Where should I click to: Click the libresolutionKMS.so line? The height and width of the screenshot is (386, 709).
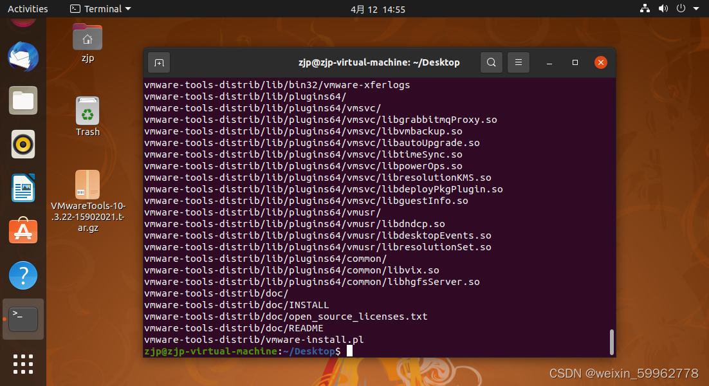coord(317,178)
